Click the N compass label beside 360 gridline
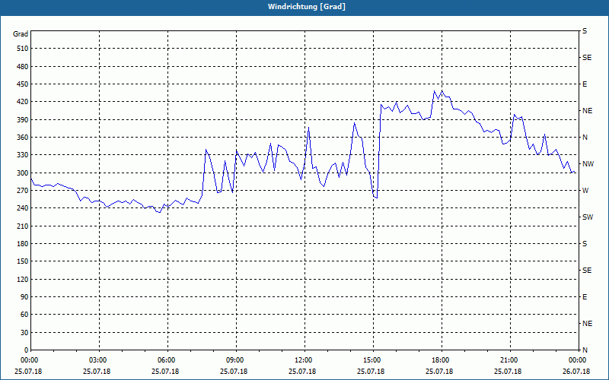609x380 pixels. [585, 138]
